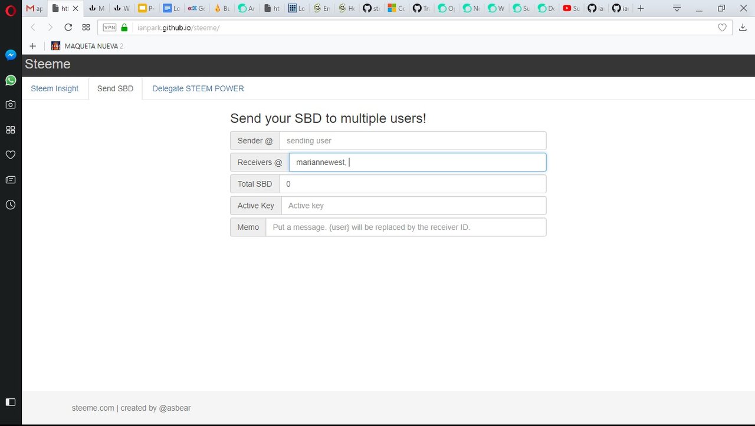Screen dimensions: 755x426
Task: Open a new tab with plus button
Action: tap(641, 8)
